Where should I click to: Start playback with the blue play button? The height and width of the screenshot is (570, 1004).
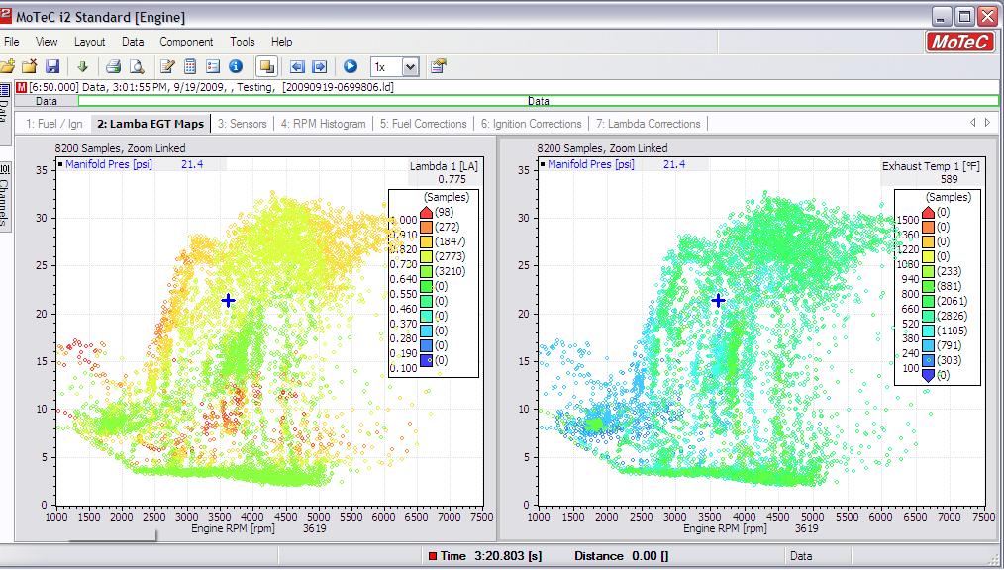351,66
